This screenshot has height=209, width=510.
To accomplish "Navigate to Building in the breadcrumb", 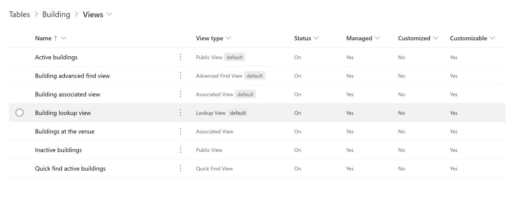I will click(x=56, y=14).
